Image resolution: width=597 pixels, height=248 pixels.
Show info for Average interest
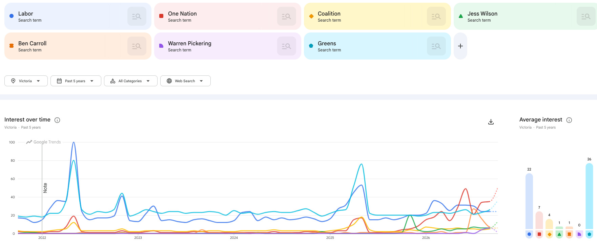(569, 120)
